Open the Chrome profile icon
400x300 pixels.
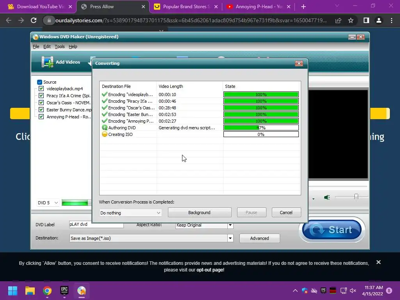379,20
